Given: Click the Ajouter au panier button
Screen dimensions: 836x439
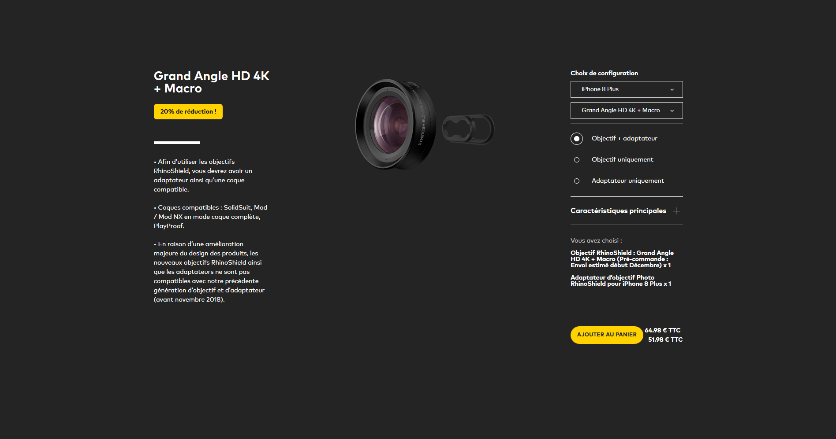Looking at the screenshot, I should click(x=607, y=335).
